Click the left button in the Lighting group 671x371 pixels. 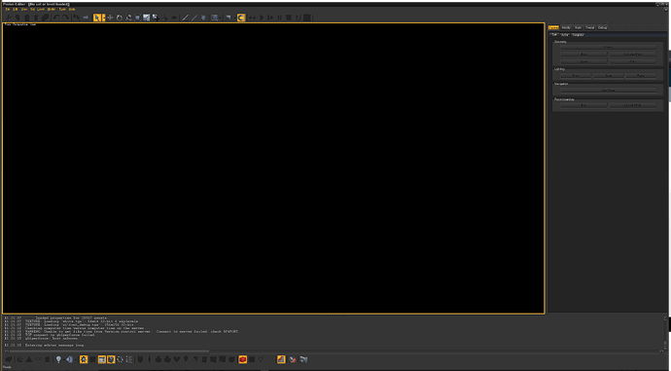coord(576,75)
